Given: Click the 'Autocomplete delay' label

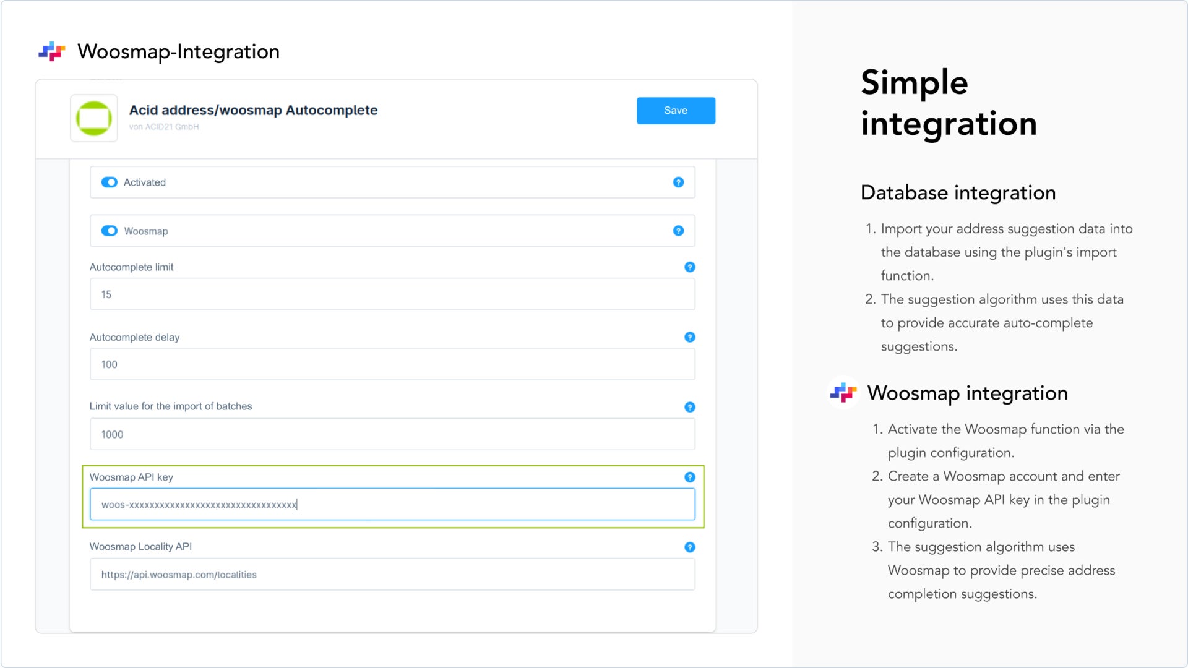Looking at the screenshot, I should tap(134, 337).
